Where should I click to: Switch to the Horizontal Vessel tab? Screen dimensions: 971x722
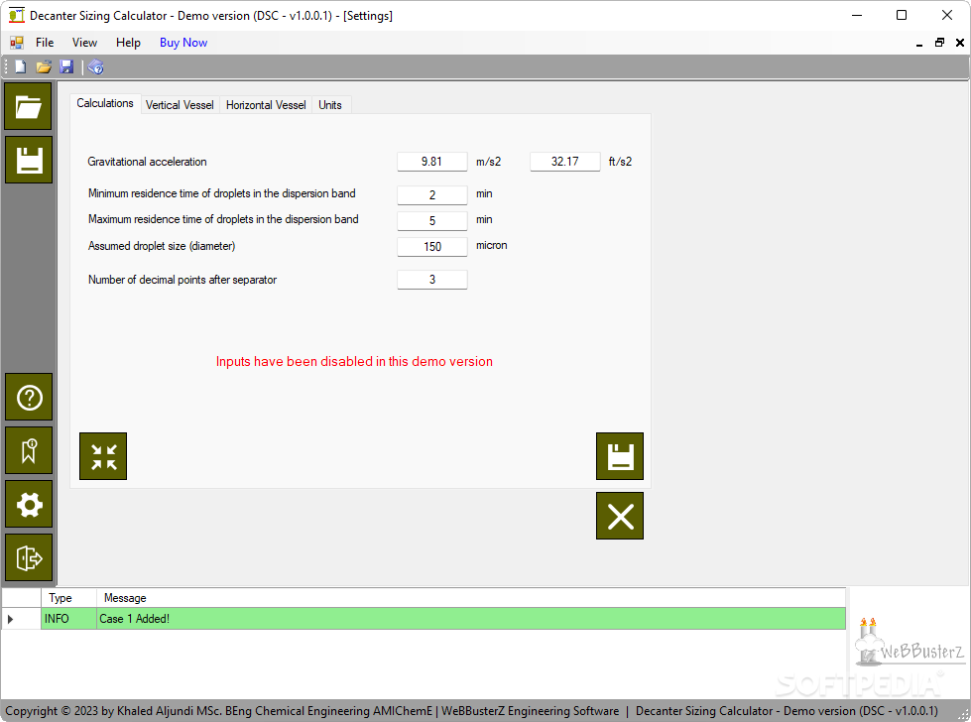[266, 105]
